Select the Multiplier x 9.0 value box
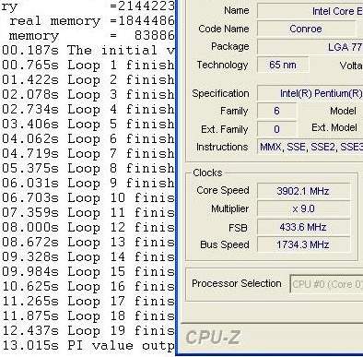Screen dimensions: 363x357 pos(303,209)
